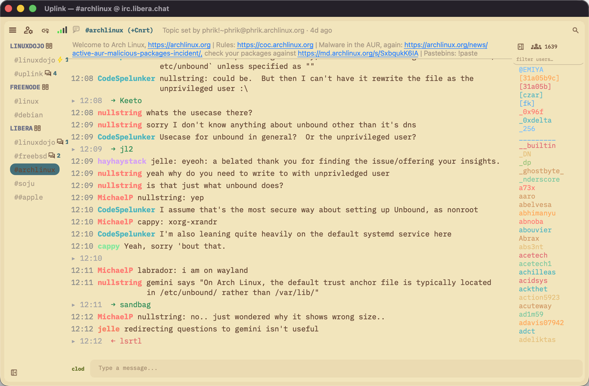Expand the 12:11 sandbag join event

coord(73,305)
